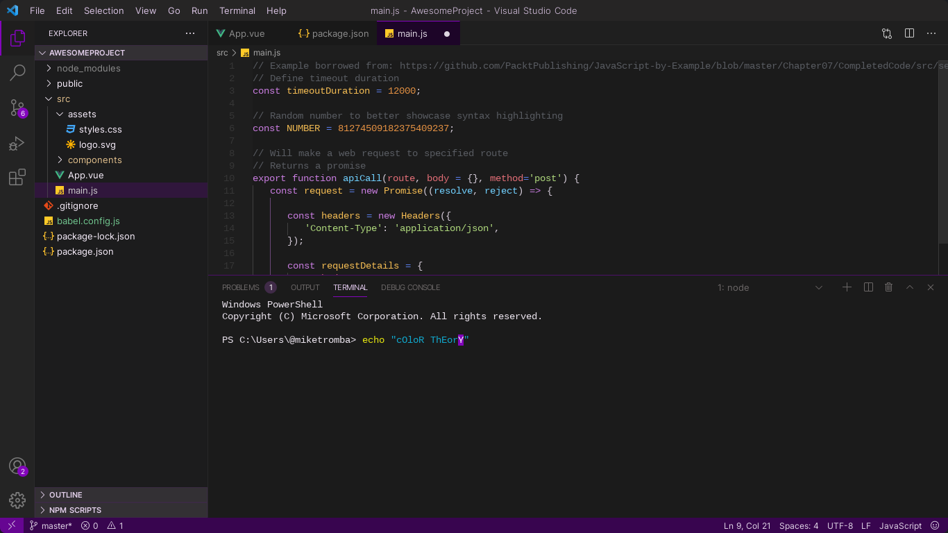948x533 pixels.
Task: Click the Accounts icon
Action: coord(17,466)
